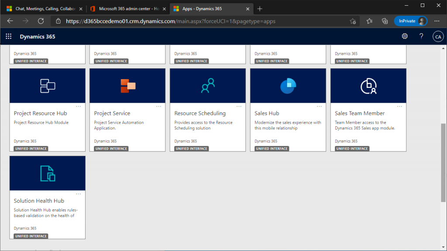This screenshot has width=447, height=251.
Task: Click 'Provides access to the Resource' description
Action: pyautogui.click(x=203, y=122)
